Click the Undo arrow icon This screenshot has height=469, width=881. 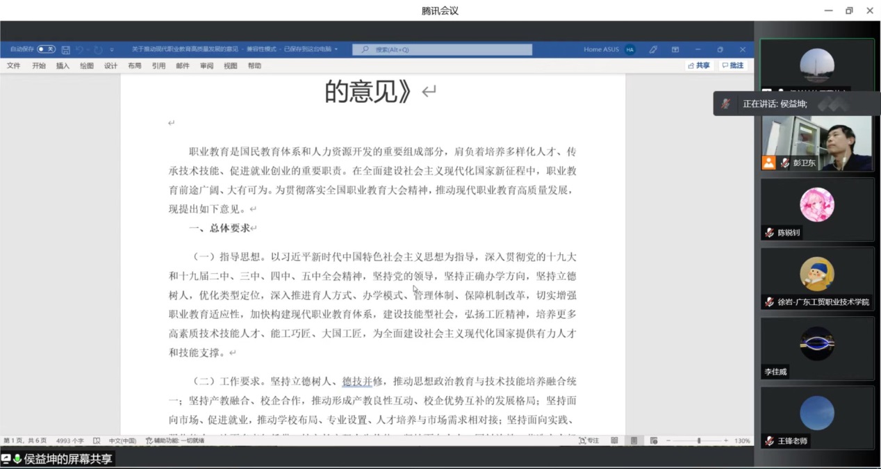tap(79, 49)
